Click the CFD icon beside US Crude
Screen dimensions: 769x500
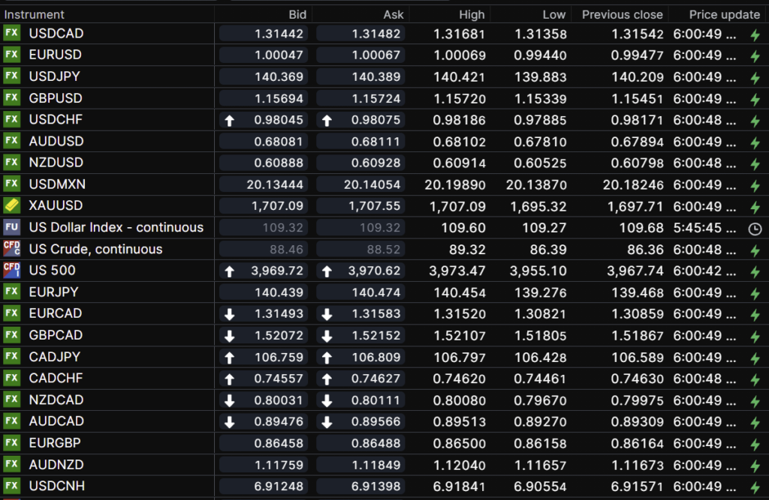(11, 249)
